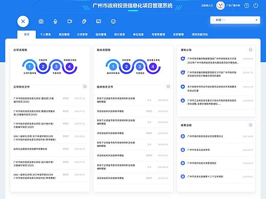The height and width of the screenshot is (199, 266).
Task: Click the icon beside 广州市政府信息共享管理规定
Action: click(x=183, y=163)
